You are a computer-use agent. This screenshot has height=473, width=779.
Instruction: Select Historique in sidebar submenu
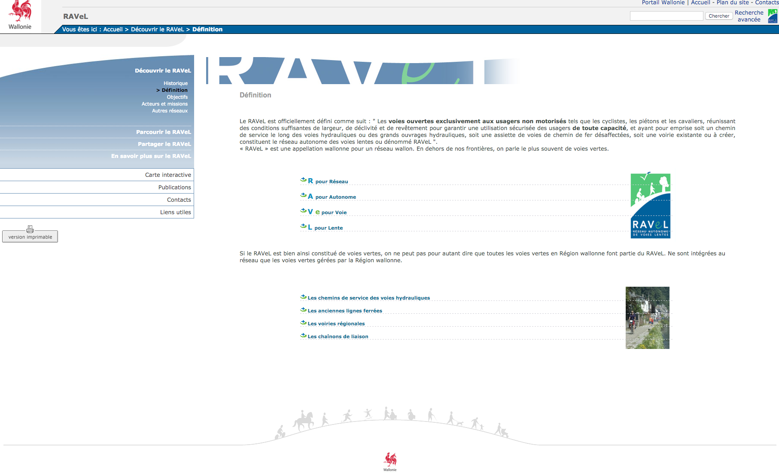click(x=175, y=83)
